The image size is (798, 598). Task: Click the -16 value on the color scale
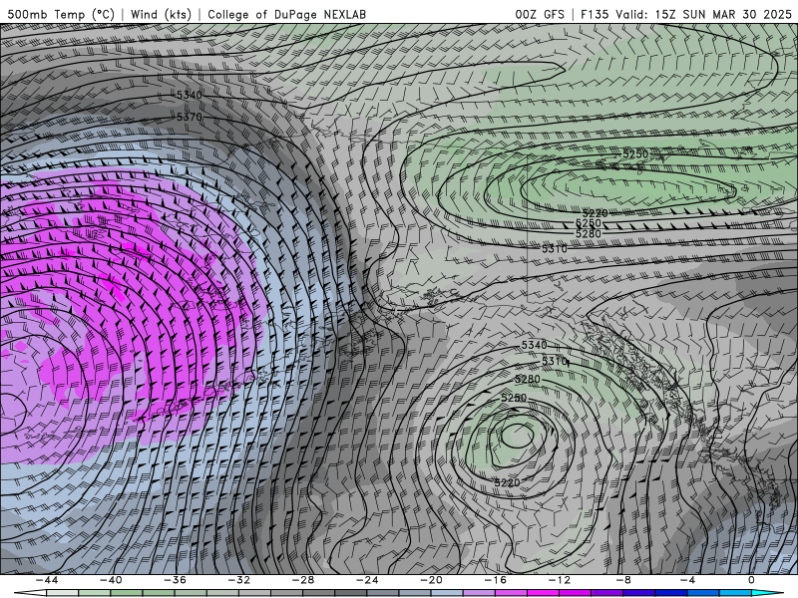click(496, 580)
